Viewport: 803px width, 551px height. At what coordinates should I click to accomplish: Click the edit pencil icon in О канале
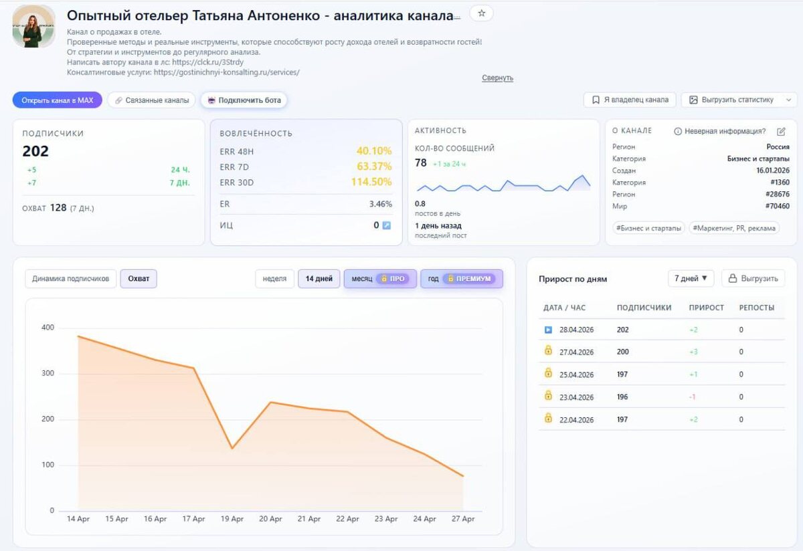tap(781, 132)
